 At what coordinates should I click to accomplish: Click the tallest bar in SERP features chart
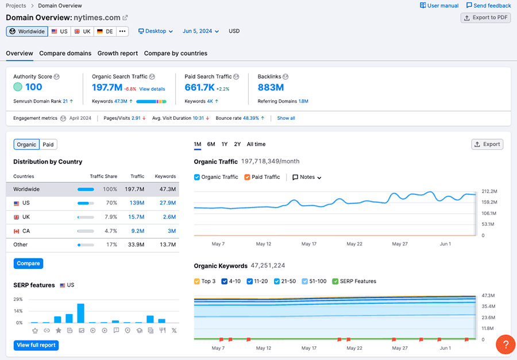pos(81,313)
